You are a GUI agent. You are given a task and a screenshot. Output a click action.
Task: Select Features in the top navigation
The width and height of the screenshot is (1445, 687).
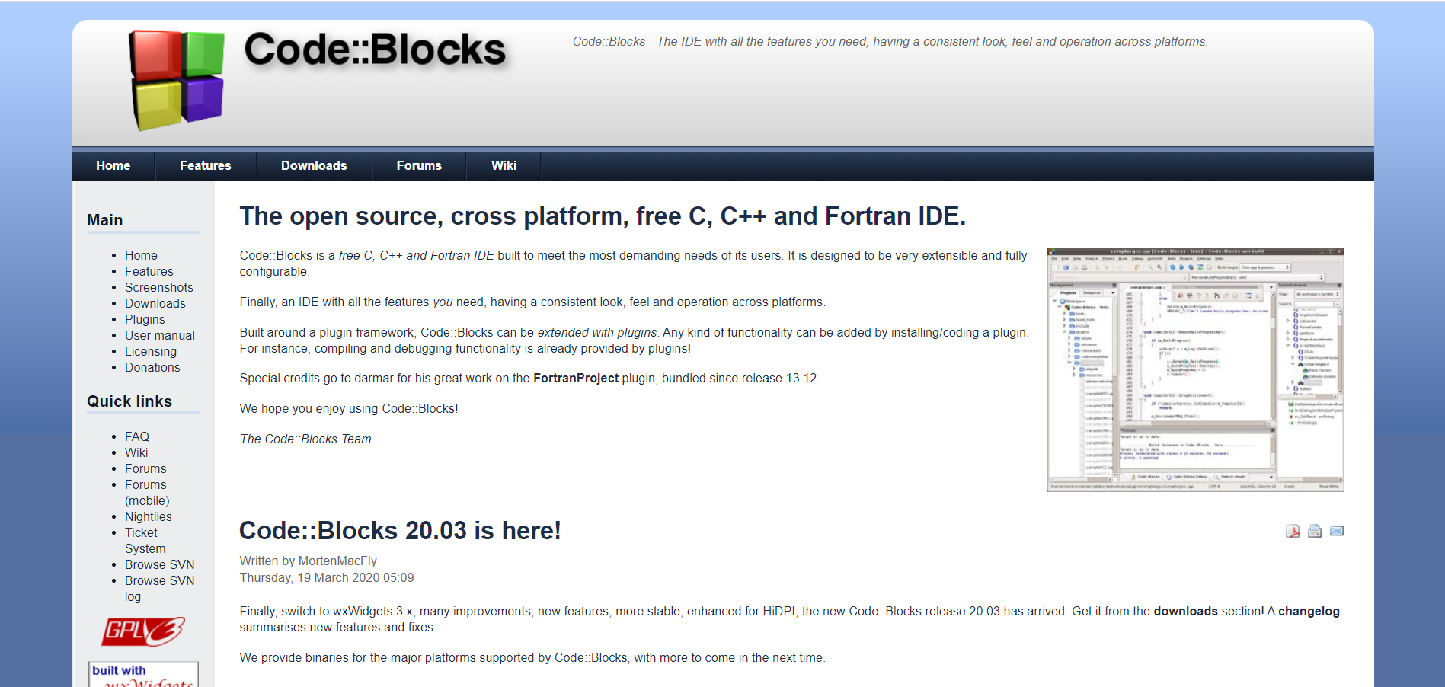pos(205,165)
